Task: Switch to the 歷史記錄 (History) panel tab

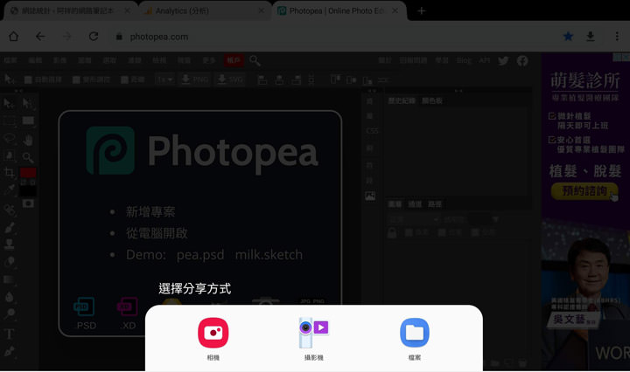Action: (402, 100)
